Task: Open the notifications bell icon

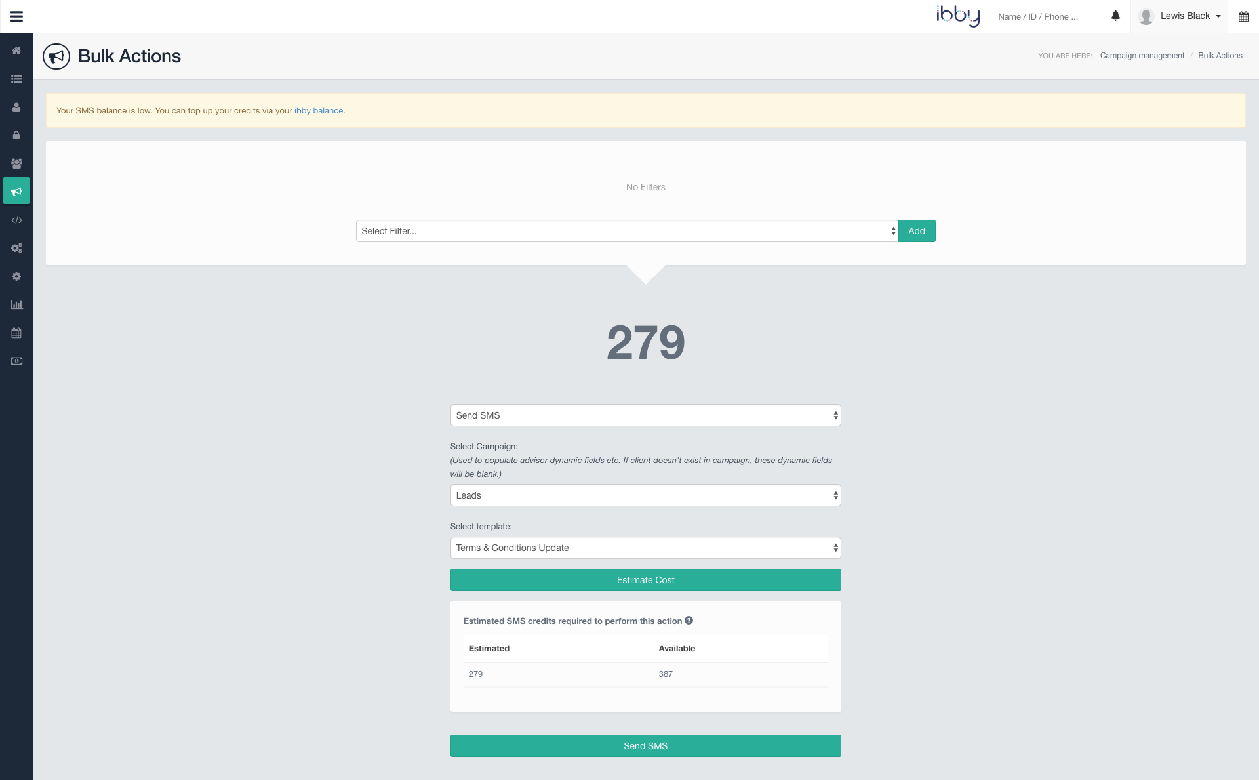Action: pos(1115,16)
